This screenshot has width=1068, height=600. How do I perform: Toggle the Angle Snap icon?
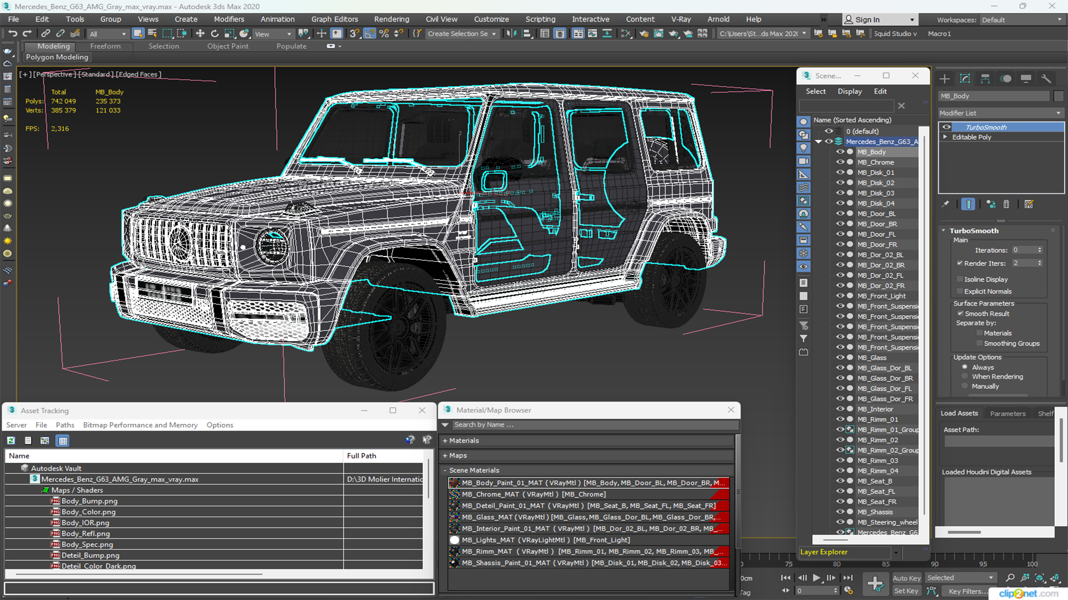point(369,34)
